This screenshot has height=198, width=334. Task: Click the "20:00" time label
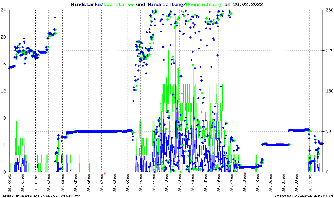click(x=271, y=179)
